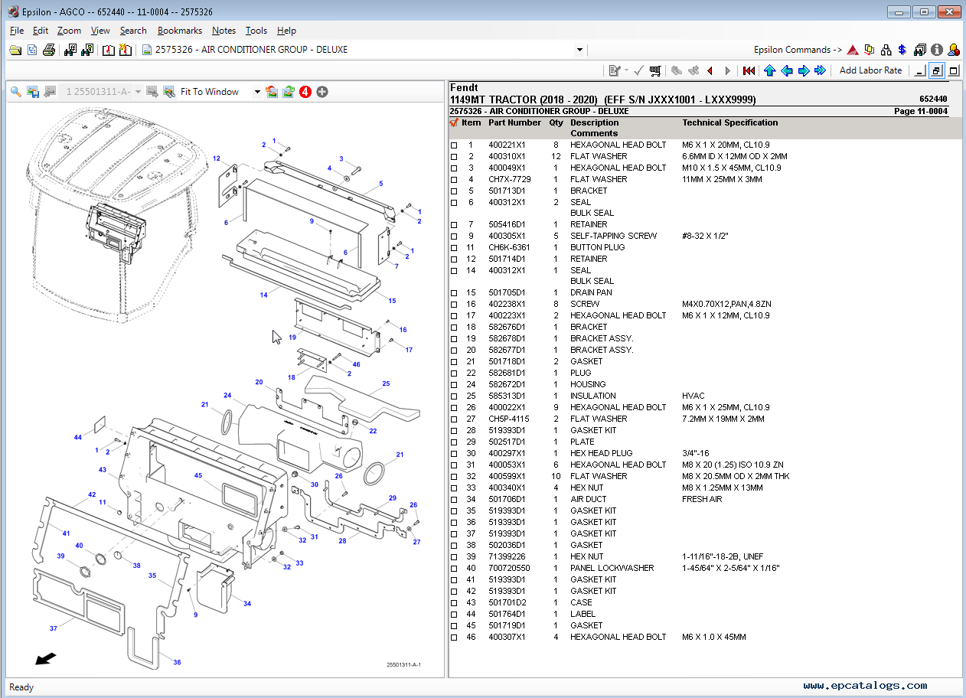
Task: Visit the www.epcatalogs.com link
Action: point(867,685)
